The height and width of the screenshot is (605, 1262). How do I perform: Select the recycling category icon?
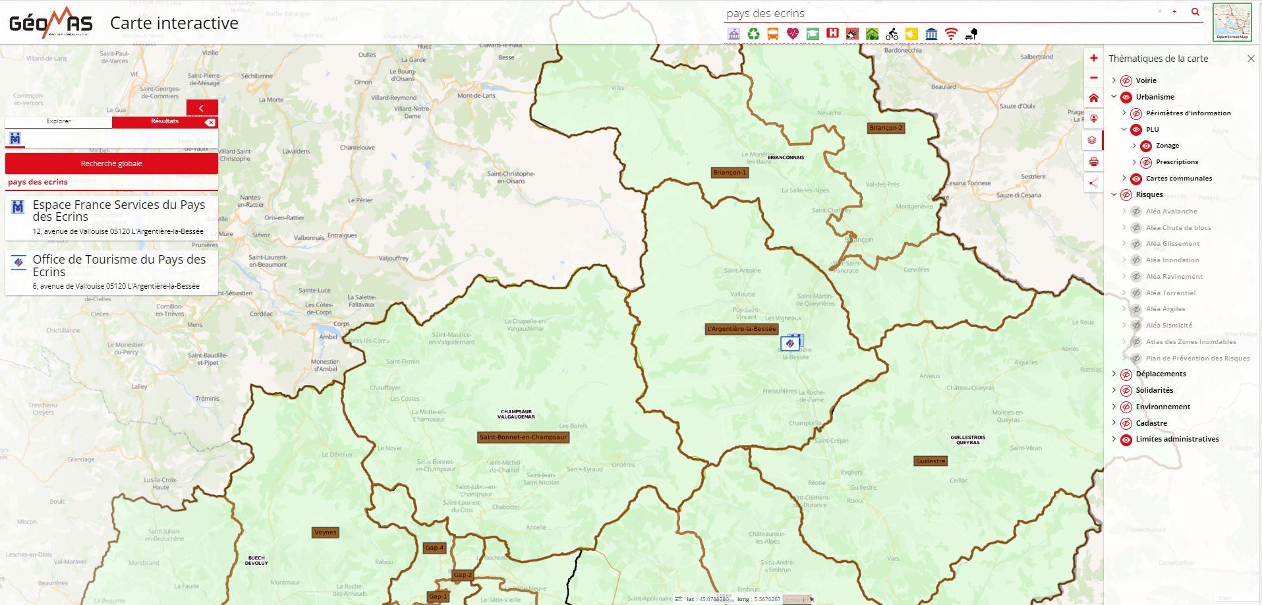pos(753,34)
